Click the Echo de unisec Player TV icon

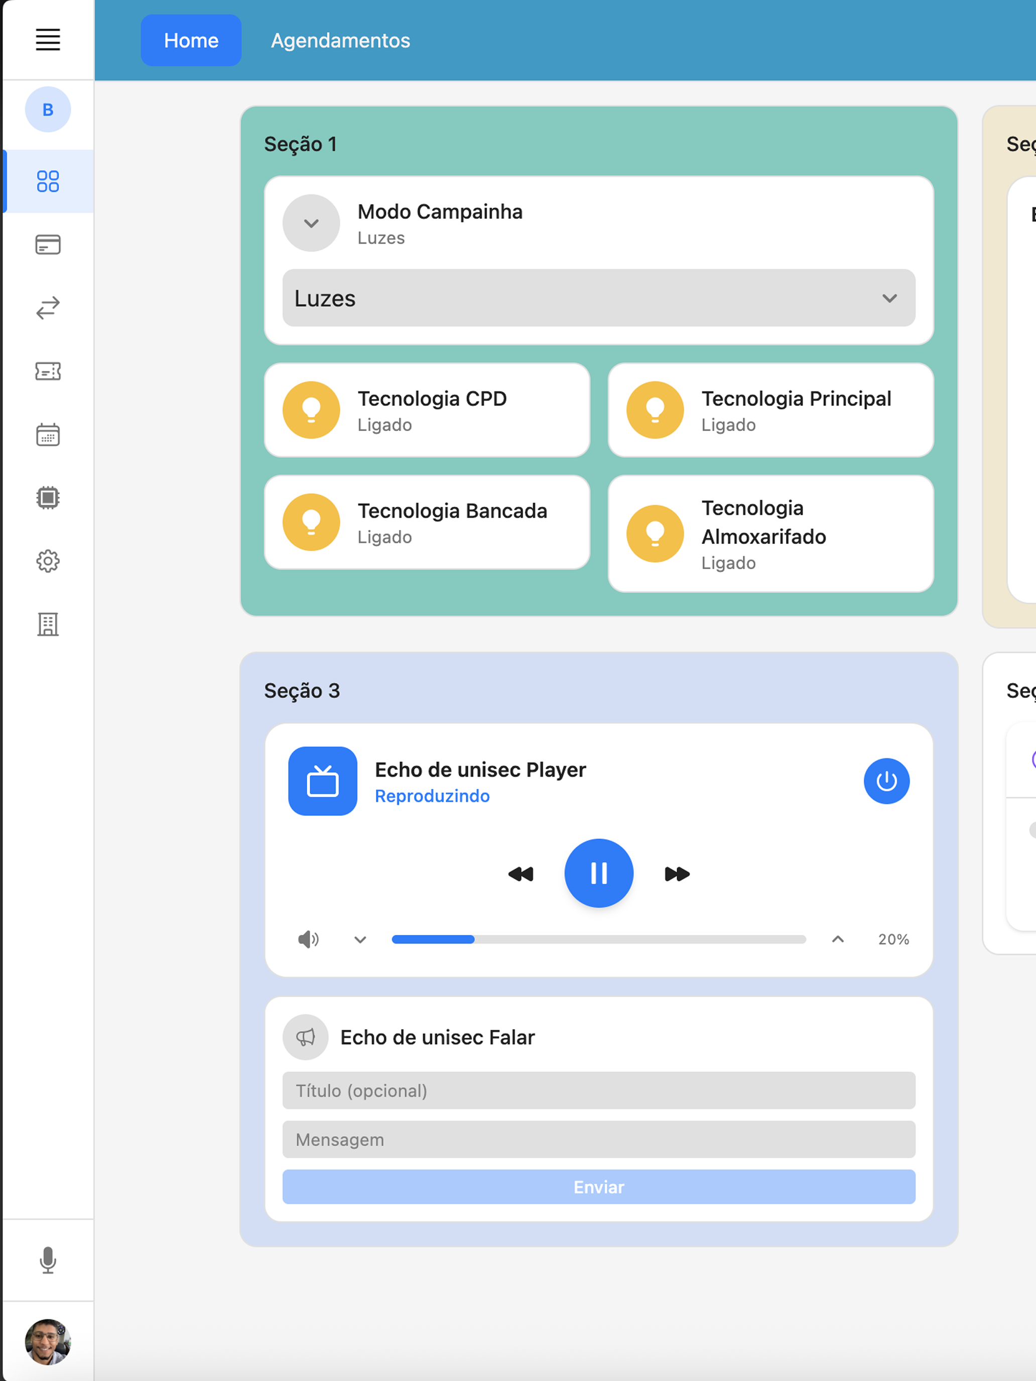323,781
